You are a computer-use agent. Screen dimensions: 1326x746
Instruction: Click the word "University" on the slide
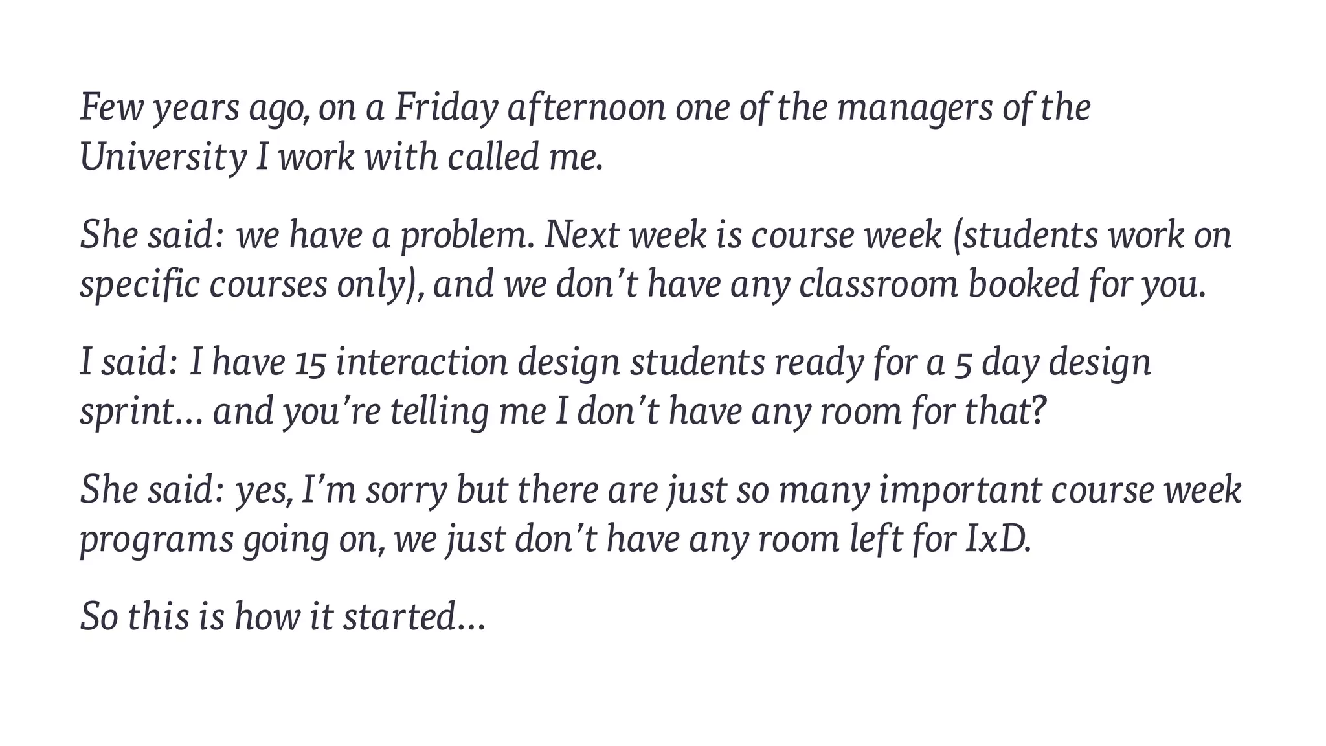click(163, 157)
